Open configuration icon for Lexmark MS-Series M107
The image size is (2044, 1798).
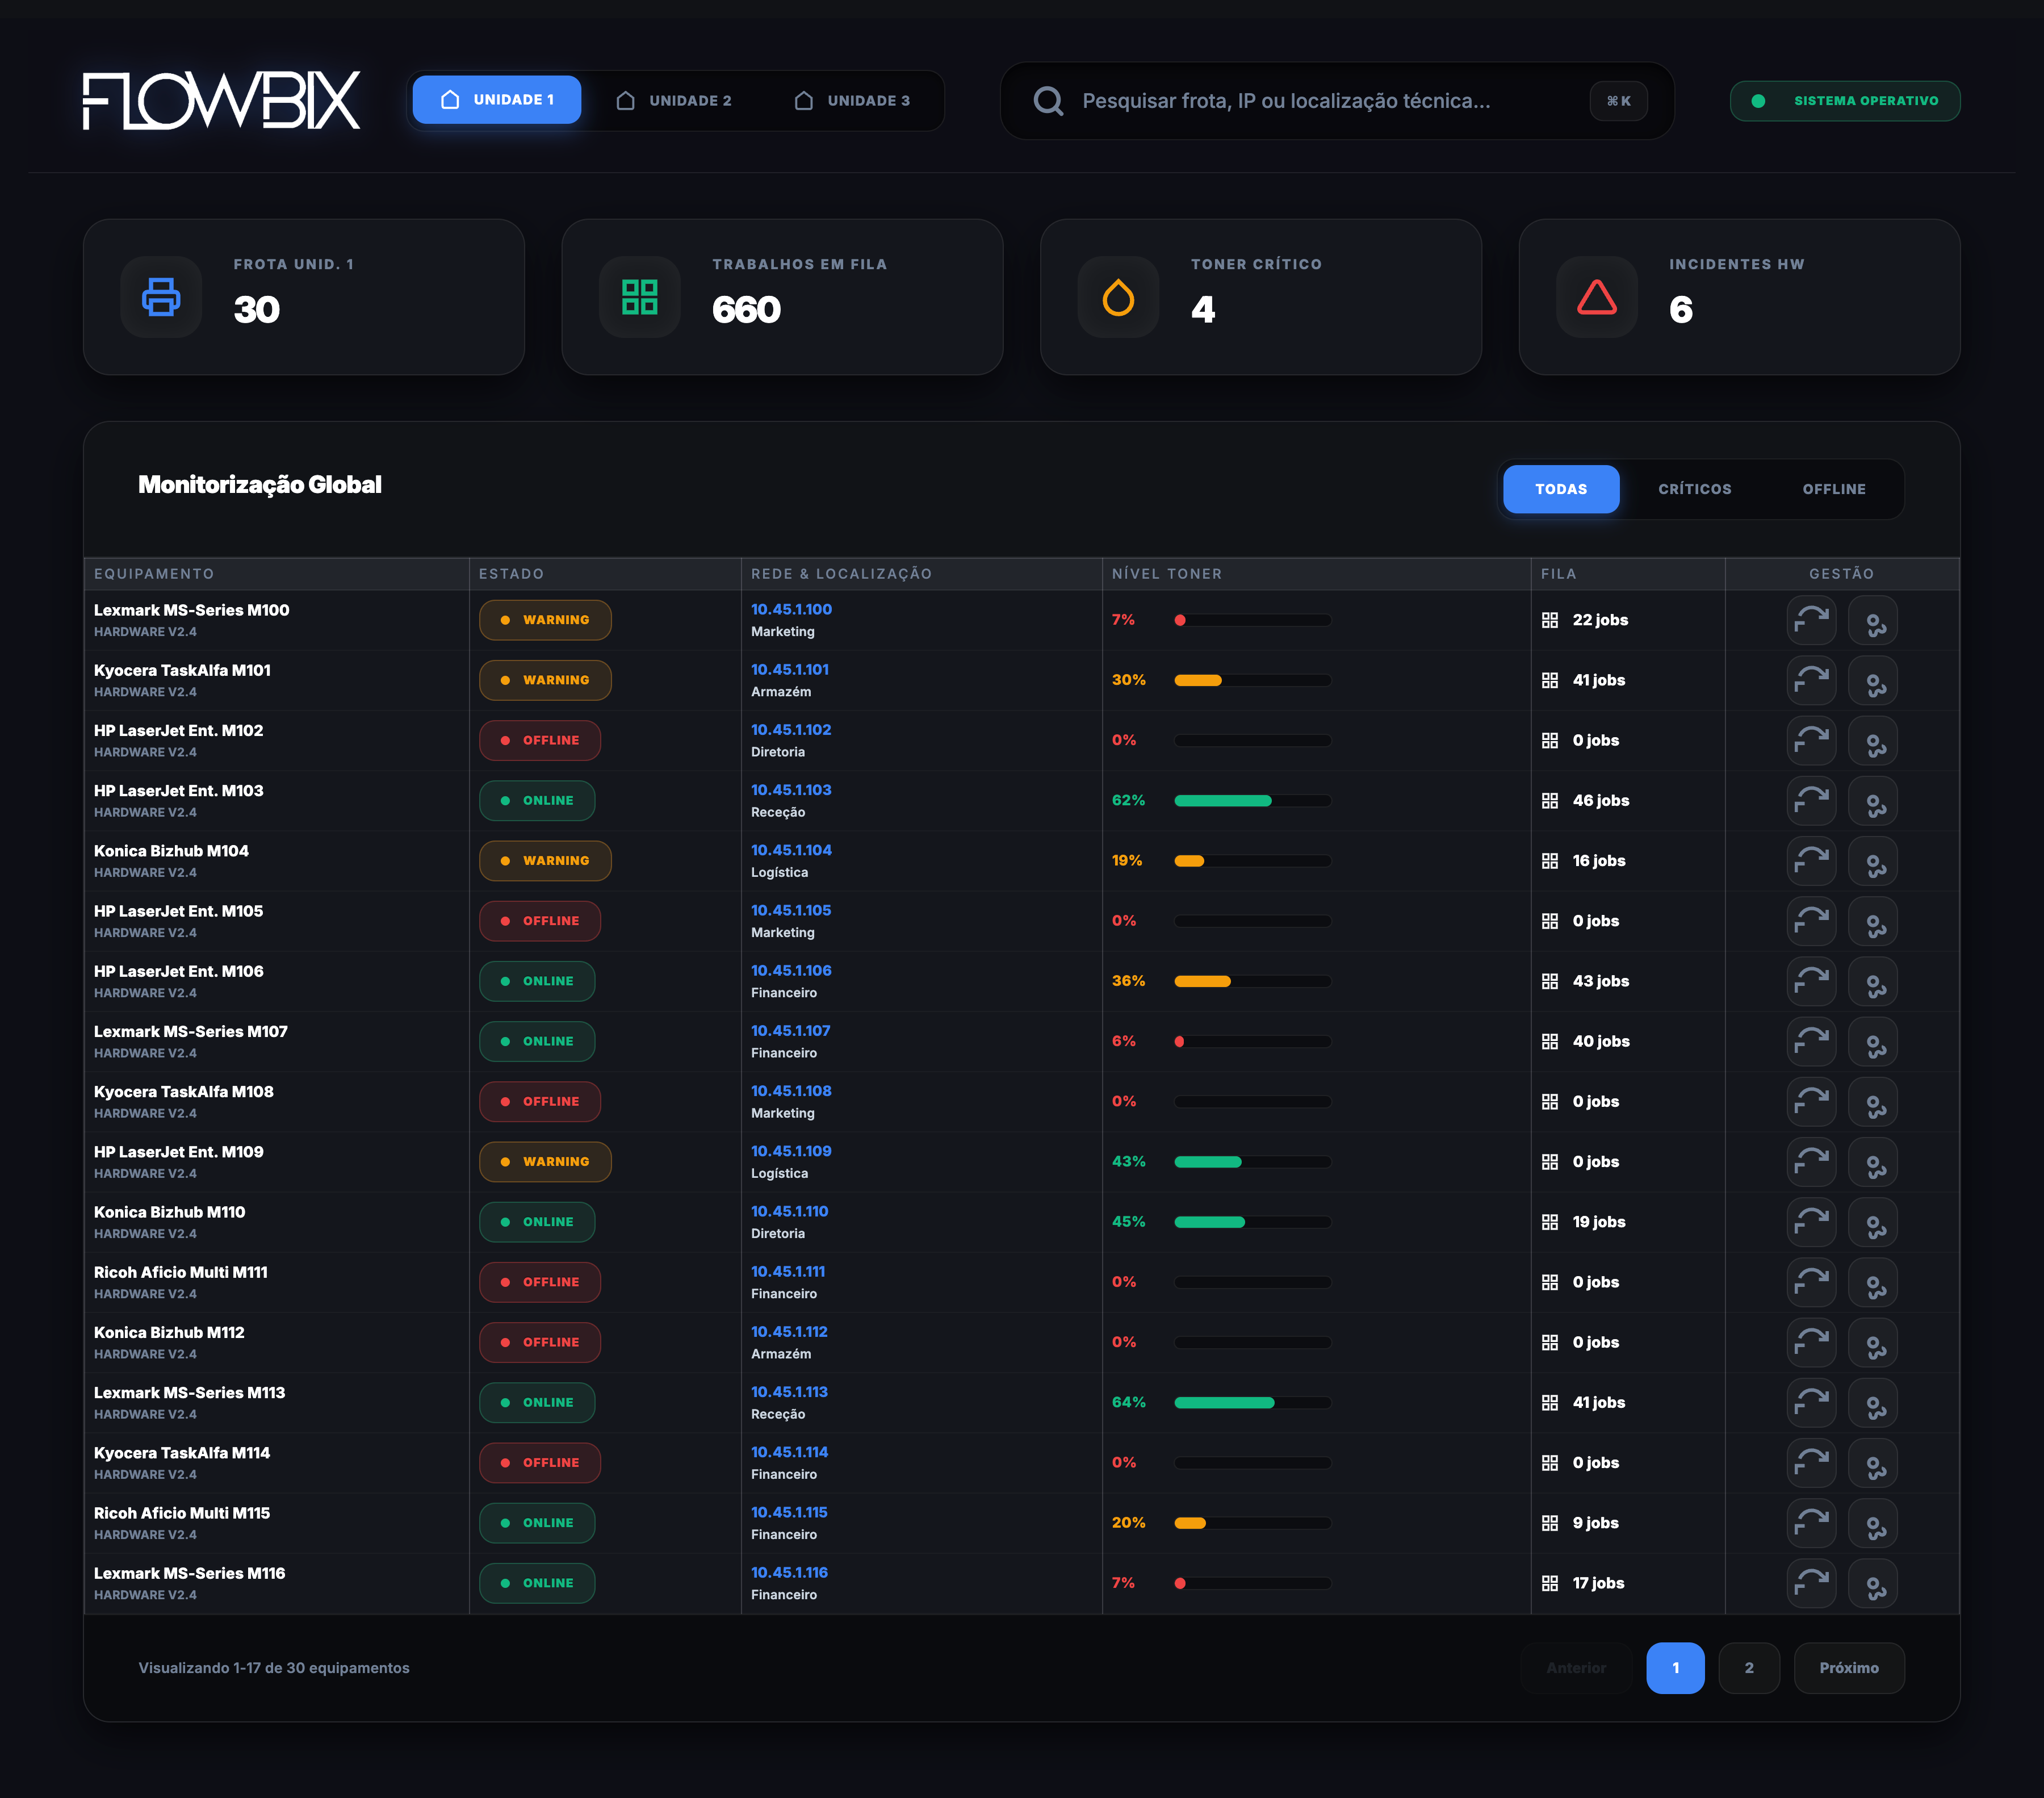1873,1041
